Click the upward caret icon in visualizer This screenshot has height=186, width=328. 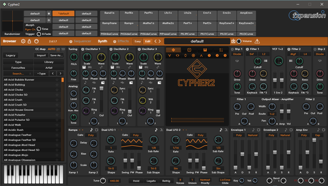201,56
